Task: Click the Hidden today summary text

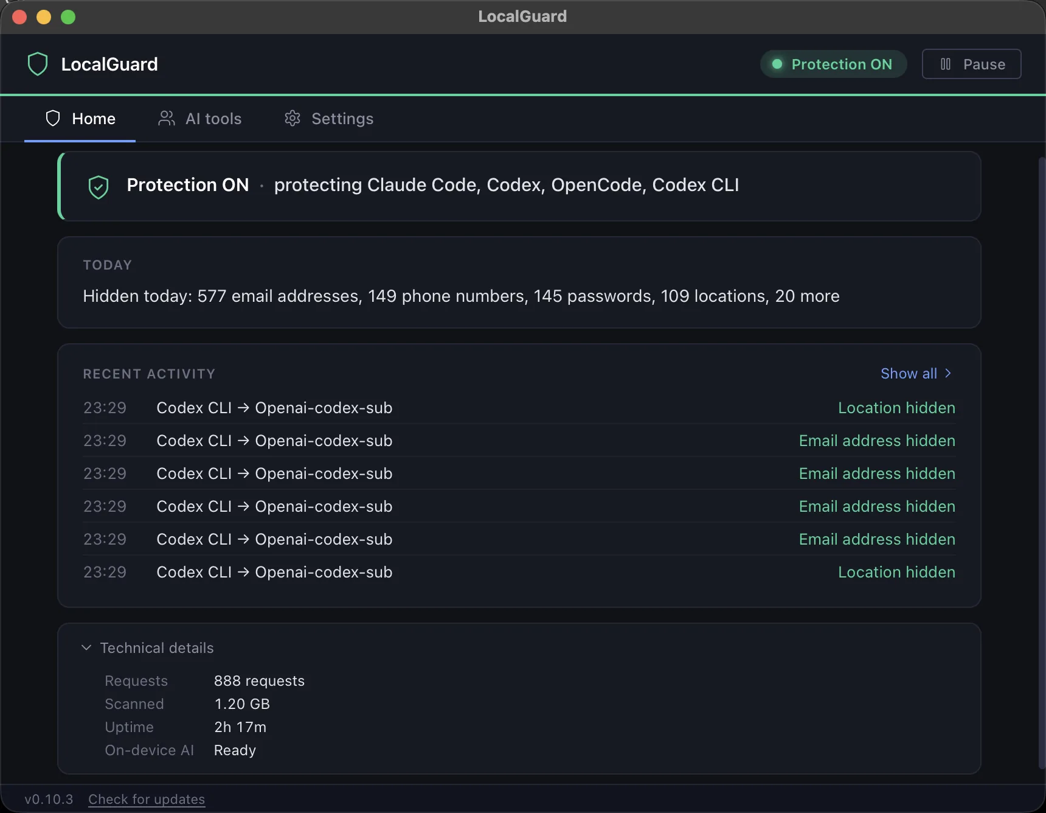Action: click(x=461, y=296)
